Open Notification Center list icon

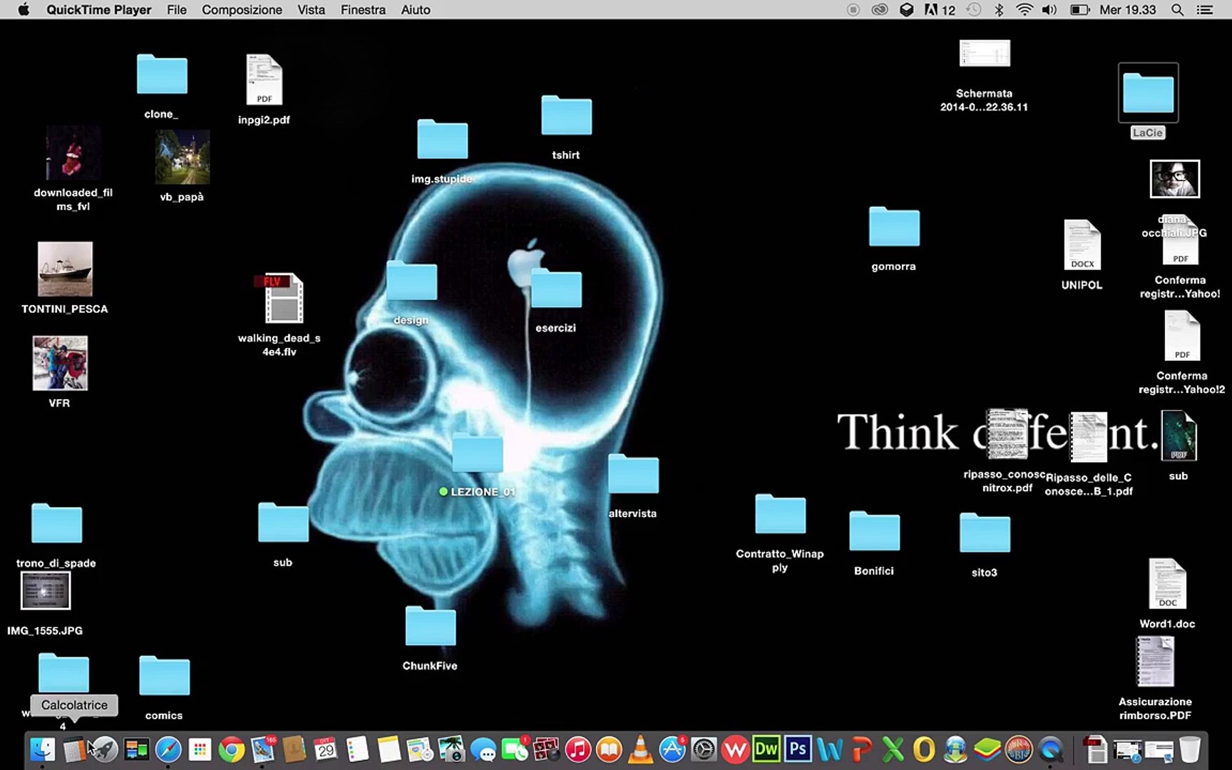(x=1205, y=10)
